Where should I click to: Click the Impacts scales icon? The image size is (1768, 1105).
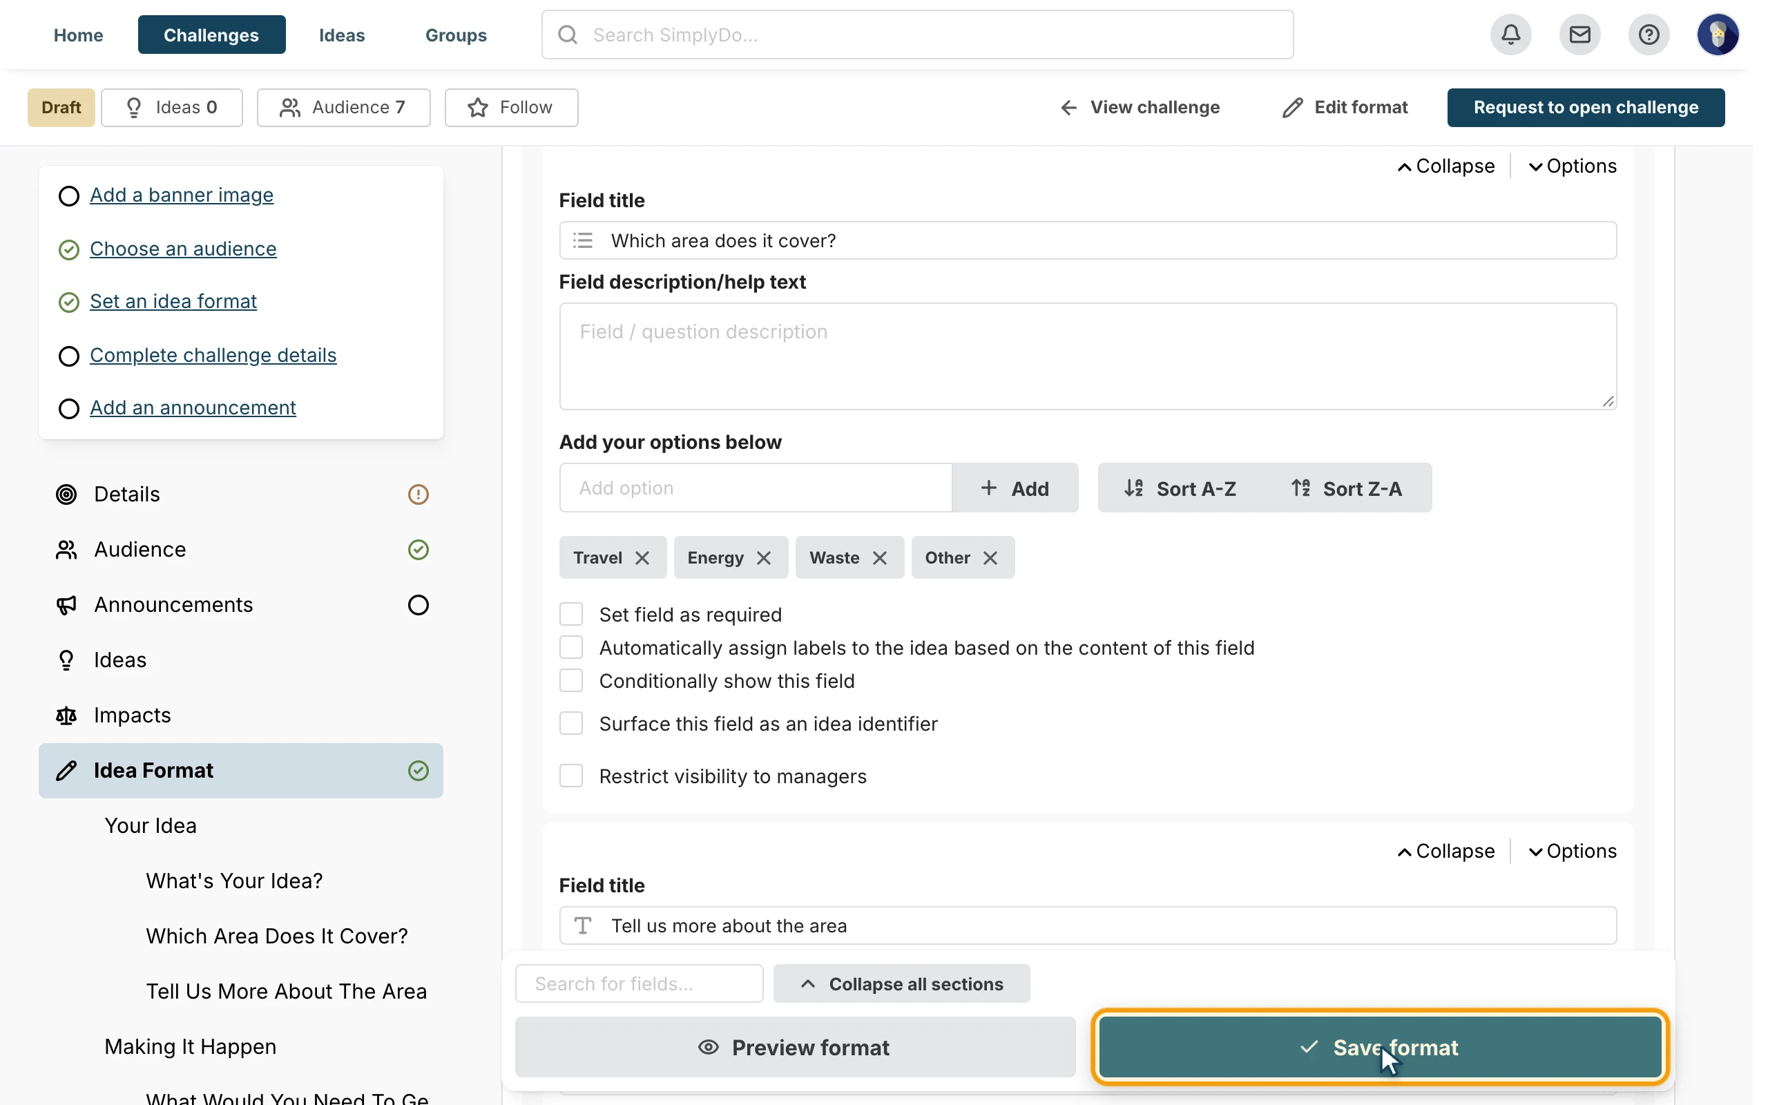coord(66,715)
